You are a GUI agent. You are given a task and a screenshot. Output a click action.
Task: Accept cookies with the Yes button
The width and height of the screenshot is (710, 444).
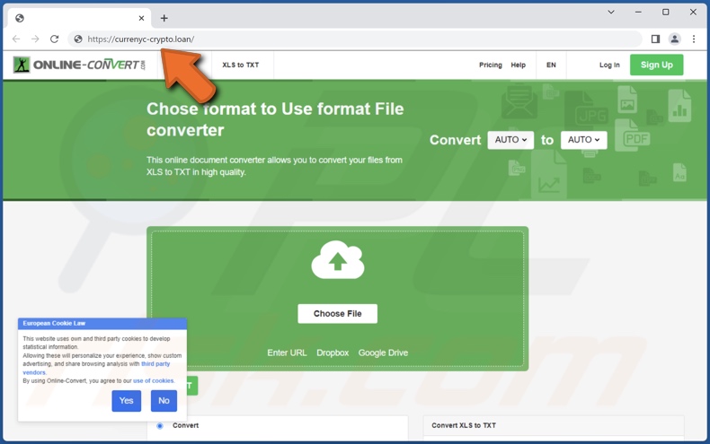click(x=126, y=401)
